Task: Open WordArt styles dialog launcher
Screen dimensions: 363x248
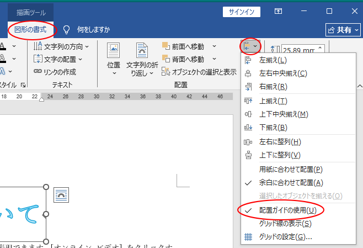Action: pos(23,85)
